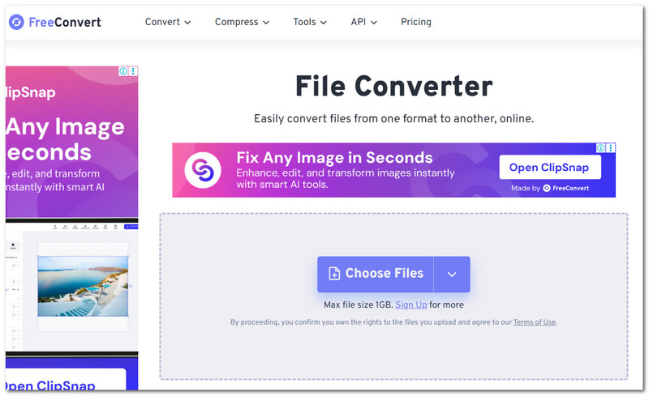Click 'Fix Any Image in Seconds' banner headline
Image resolution: width=649 pixels, height=396 pixels.
pyautogui.click(x=334, y=157)
